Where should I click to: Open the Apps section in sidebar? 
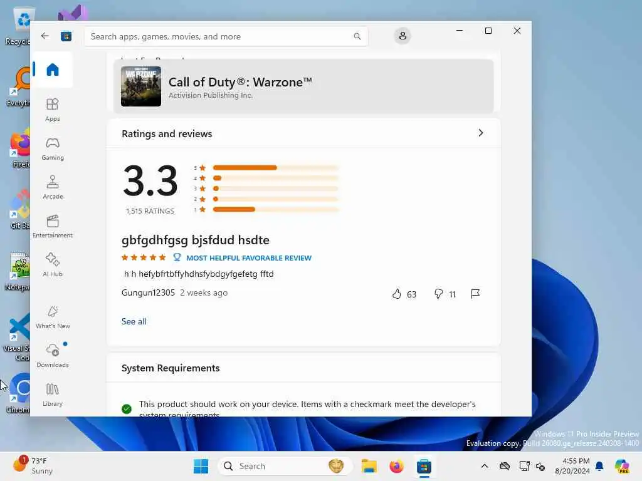pos(53,110)
